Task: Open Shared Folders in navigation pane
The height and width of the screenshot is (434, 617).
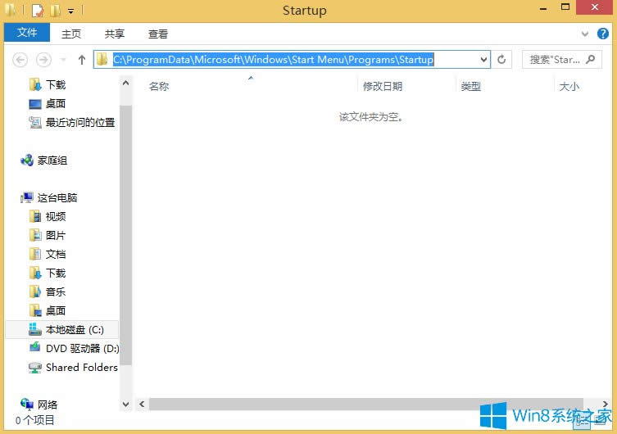Action: point(82,368)
